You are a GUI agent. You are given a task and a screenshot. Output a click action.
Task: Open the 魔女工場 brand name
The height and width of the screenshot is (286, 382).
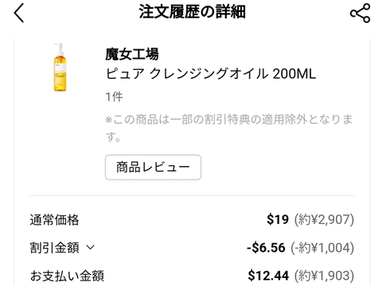tap(132, 54)
